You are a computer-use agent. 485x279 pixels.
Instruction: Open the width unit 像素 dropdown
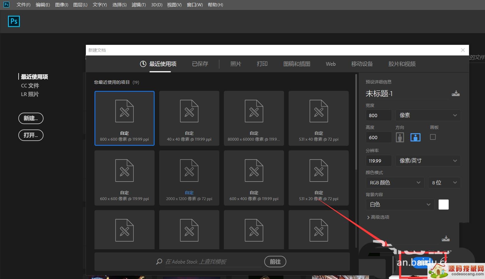[428, 115]
